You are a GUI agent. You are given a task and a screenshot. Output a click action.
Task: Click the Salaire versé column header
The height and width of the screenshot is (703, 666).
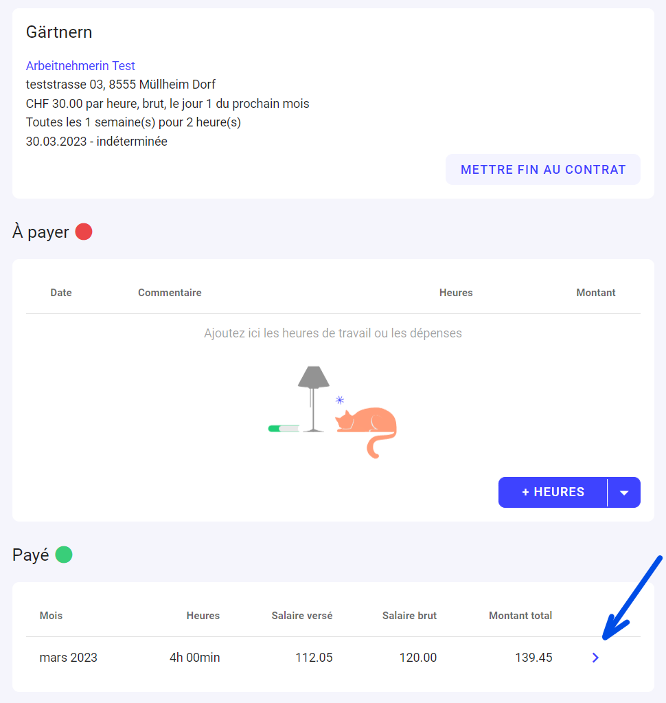(x=302, y=616)
